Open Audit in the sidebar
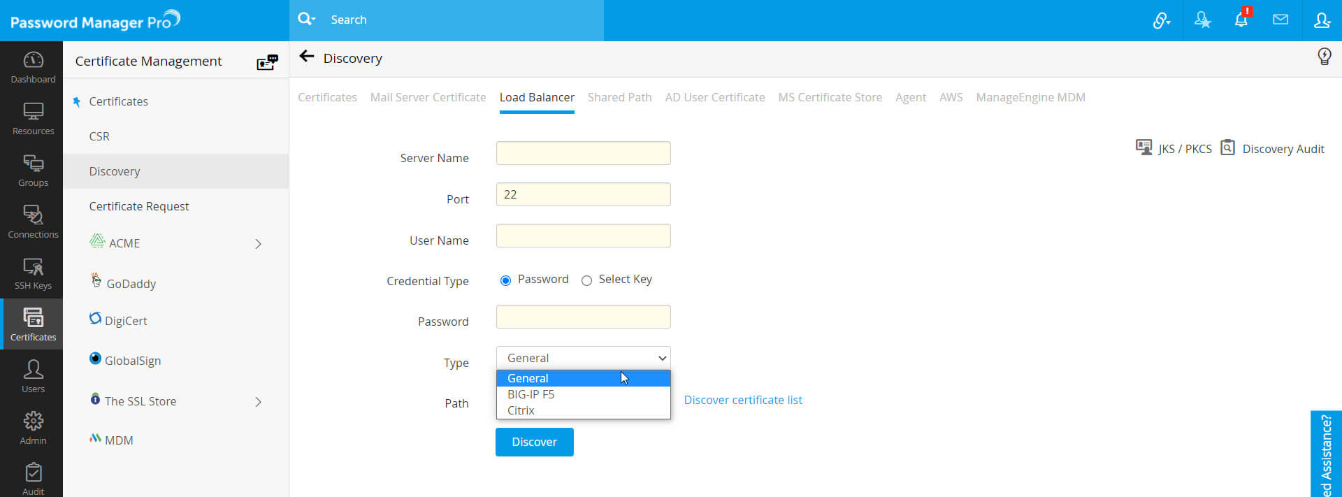 [x=33, y=479]
